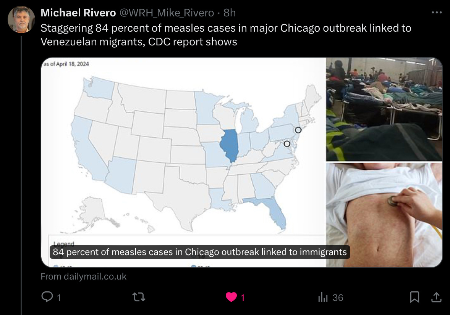The width and height of the screenshot is (450, 315).
Task: Click the reply speech bubble icon
Action: (x=47, y=297)
